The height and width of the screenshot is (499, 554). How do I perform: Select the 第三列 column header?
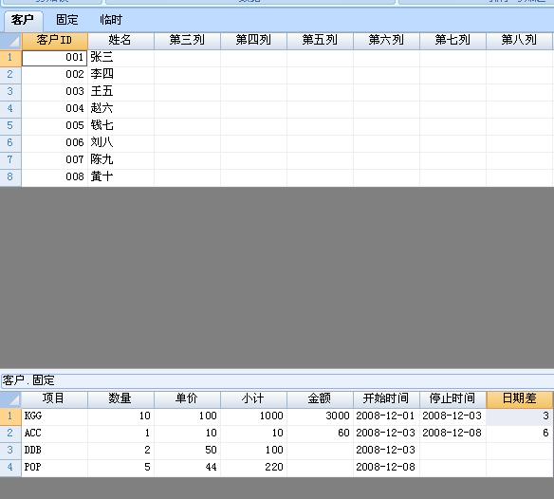click(x=187, y=41)
